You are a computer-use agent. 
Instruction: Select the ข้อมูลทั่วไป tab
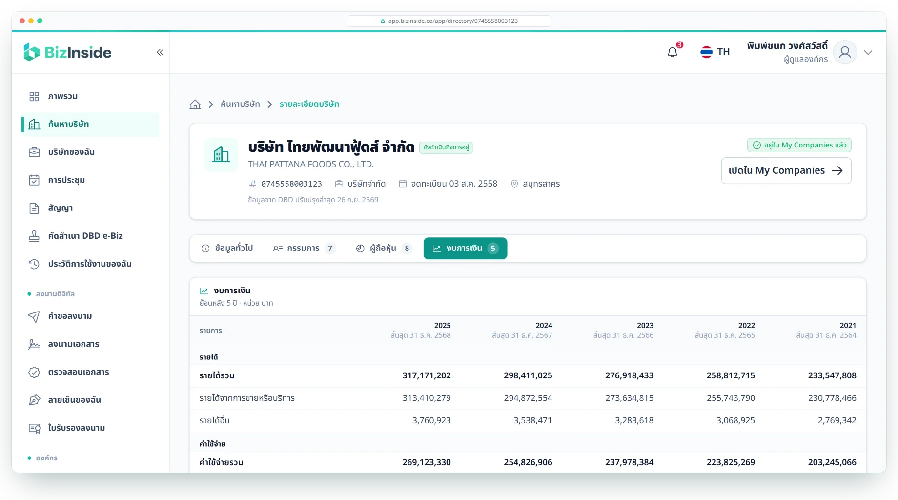point(227,248)
